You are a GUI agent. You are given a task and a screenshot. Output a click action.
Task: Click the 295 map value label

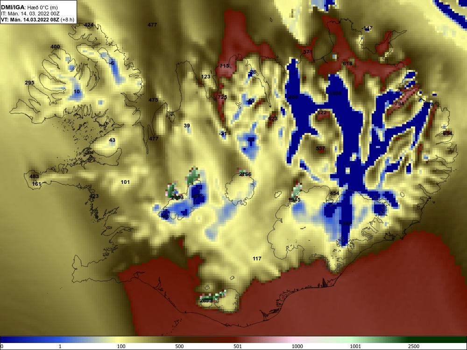point(29,83)
